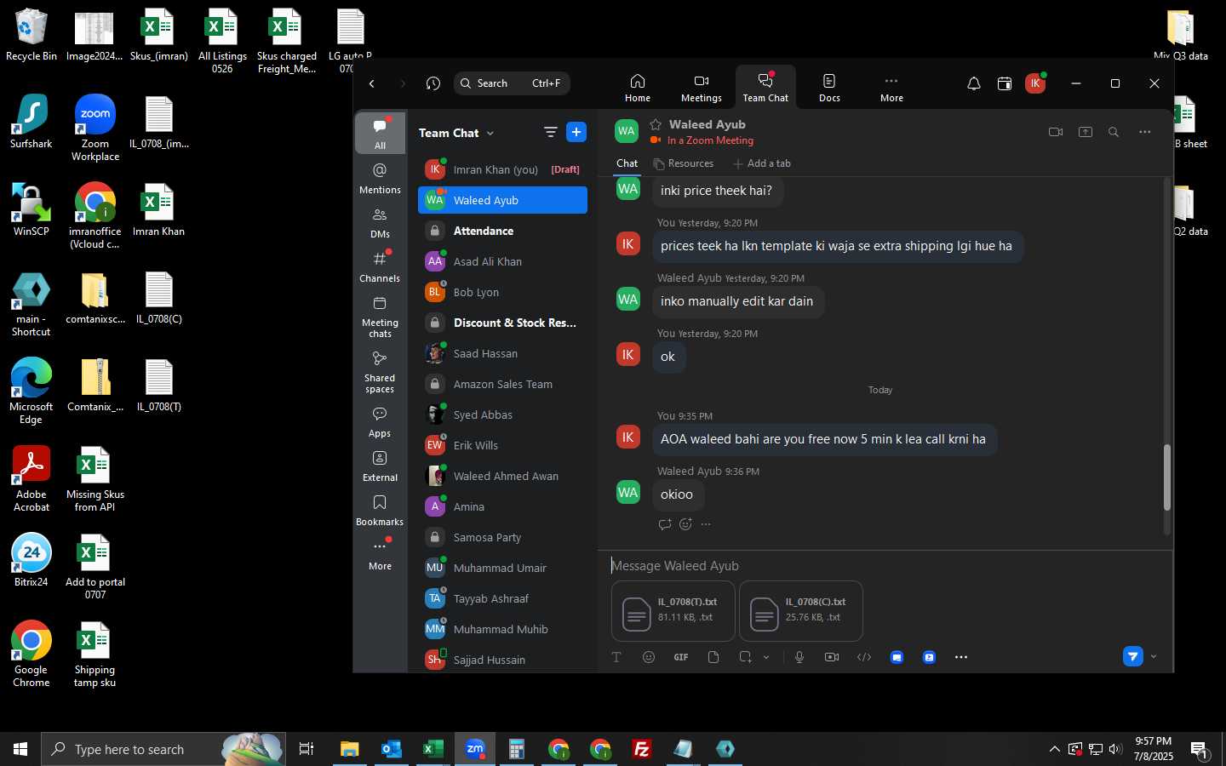This screenshot has width=1226, height=766.
Task: Open the GIF picker
Action: pos(681,657)
